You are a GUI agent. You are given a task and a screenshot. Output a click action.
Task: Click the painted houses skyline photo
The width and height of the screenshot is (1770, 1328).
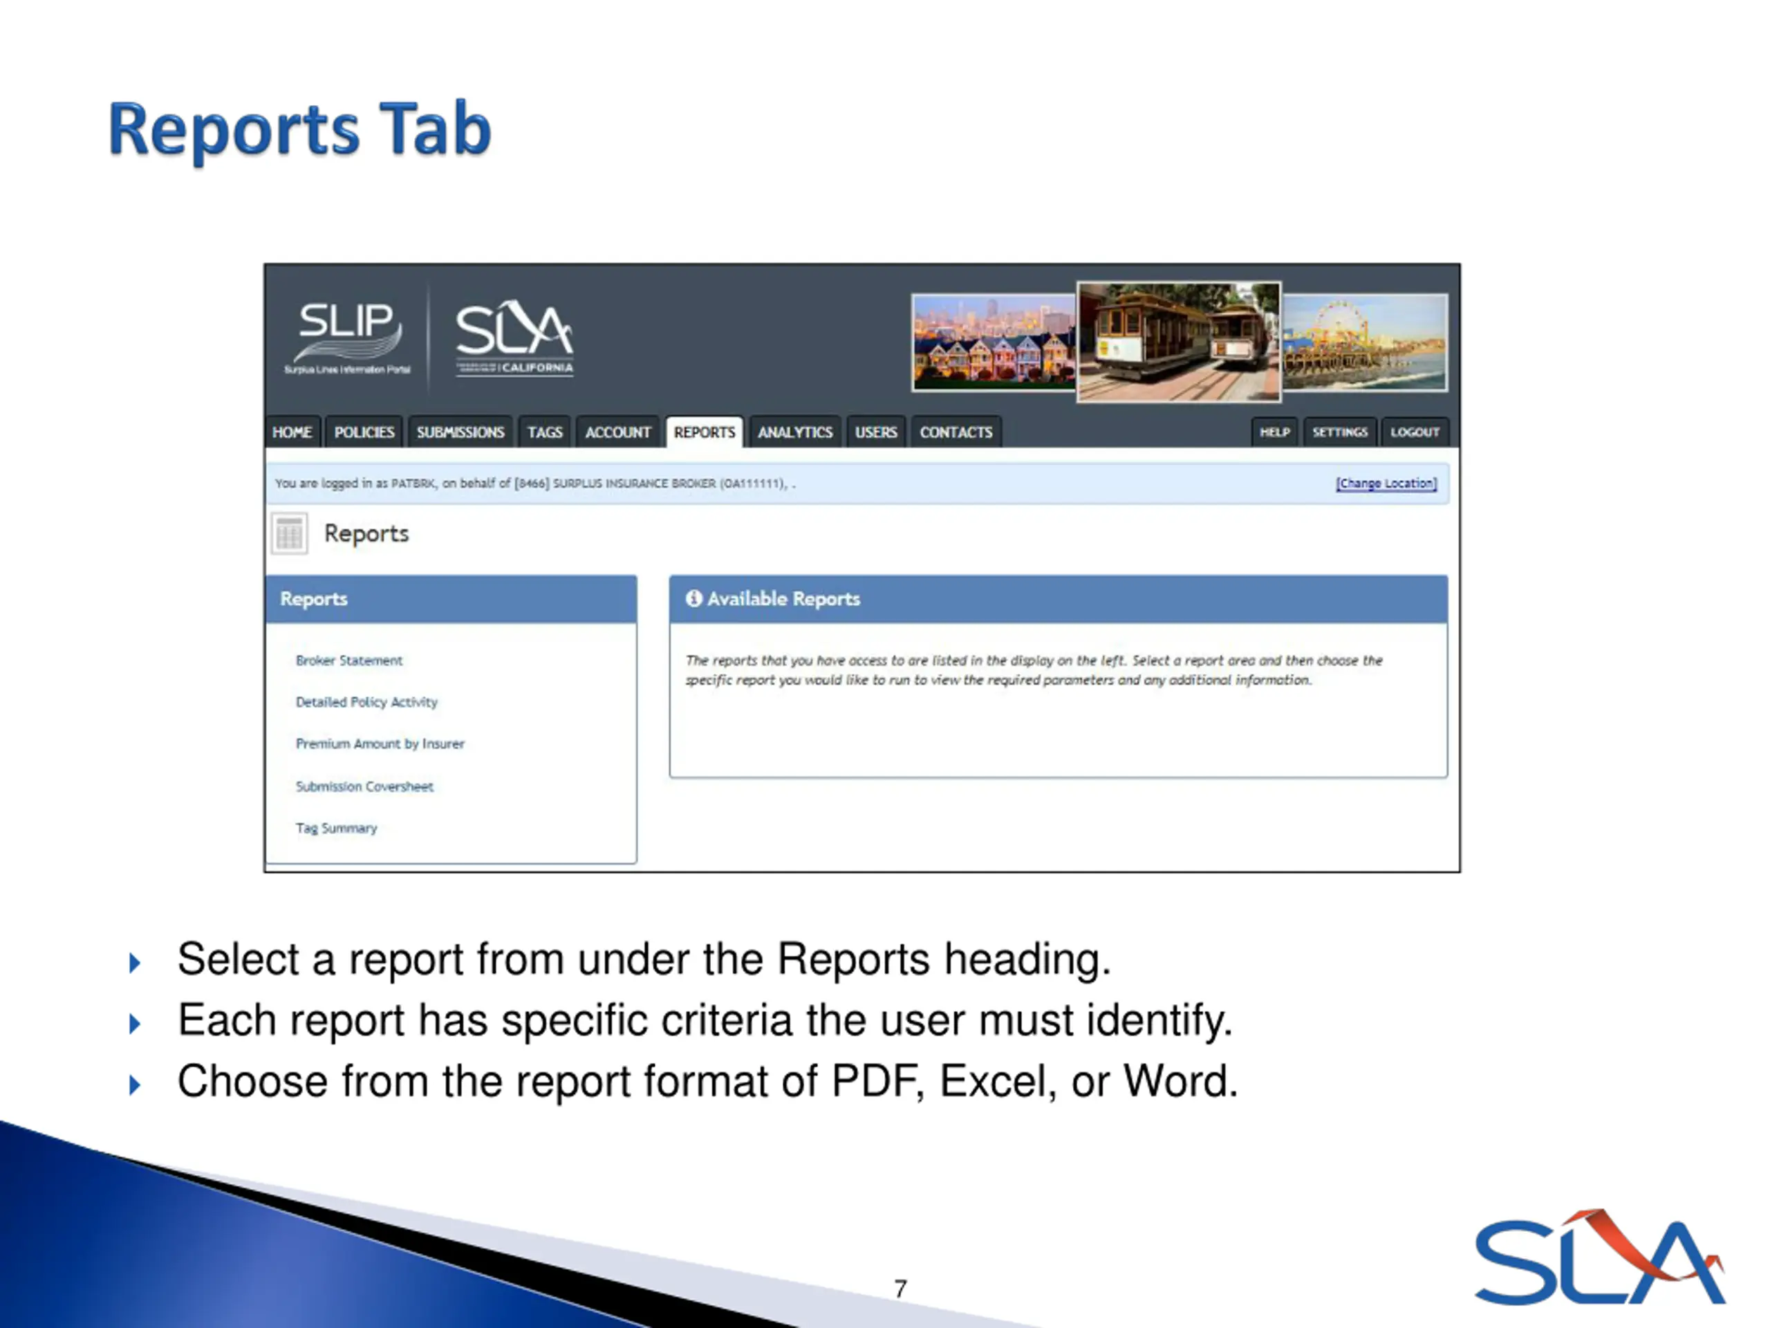pyautogui.click(x=994, y=342)
